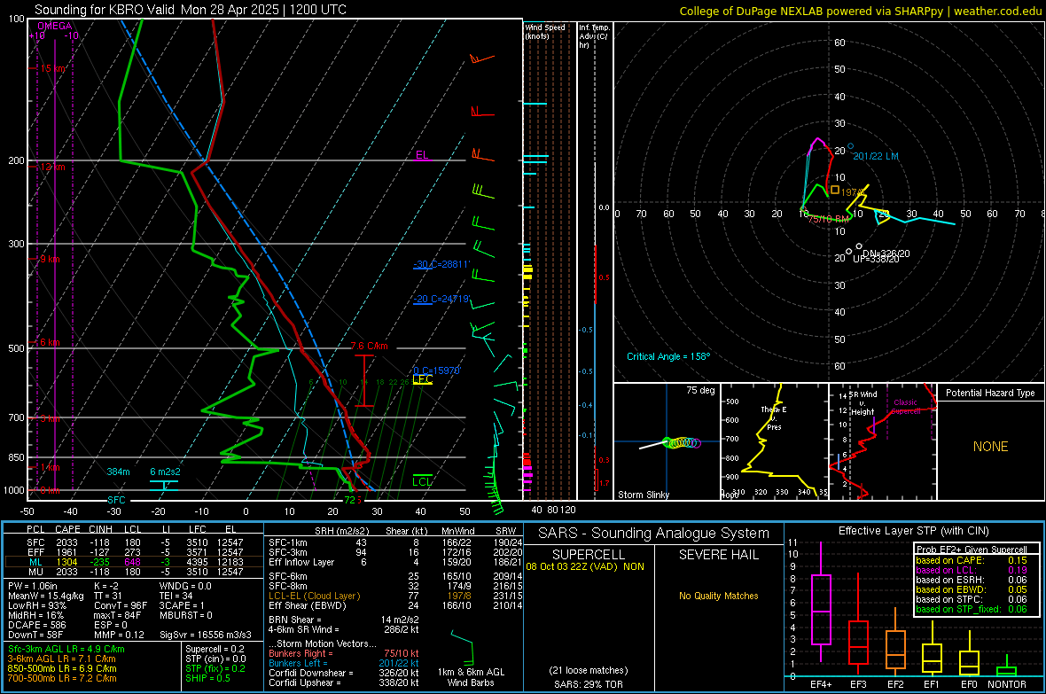Viewport: 1046px width, 694px height.
Task: Click the blue 'Bunkers Left =' line
Action: tap(344, 663)
